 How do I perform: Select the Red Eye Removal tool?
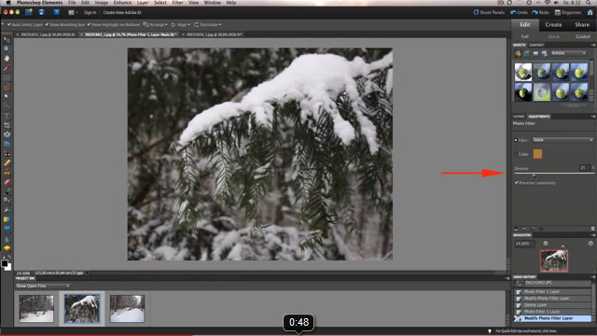pyautogui.click(x=7, y=153)
